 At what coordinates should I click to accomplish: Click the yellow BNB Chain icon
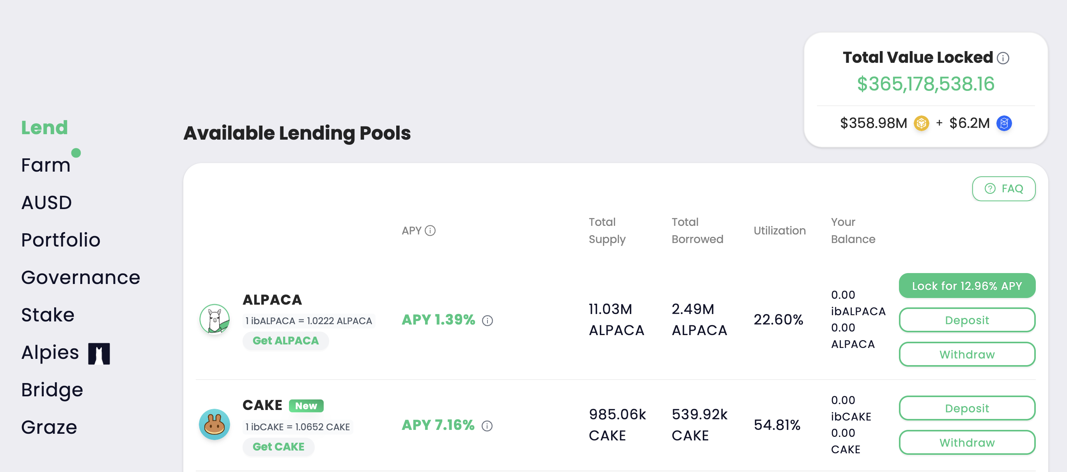(x=921, y=123)
